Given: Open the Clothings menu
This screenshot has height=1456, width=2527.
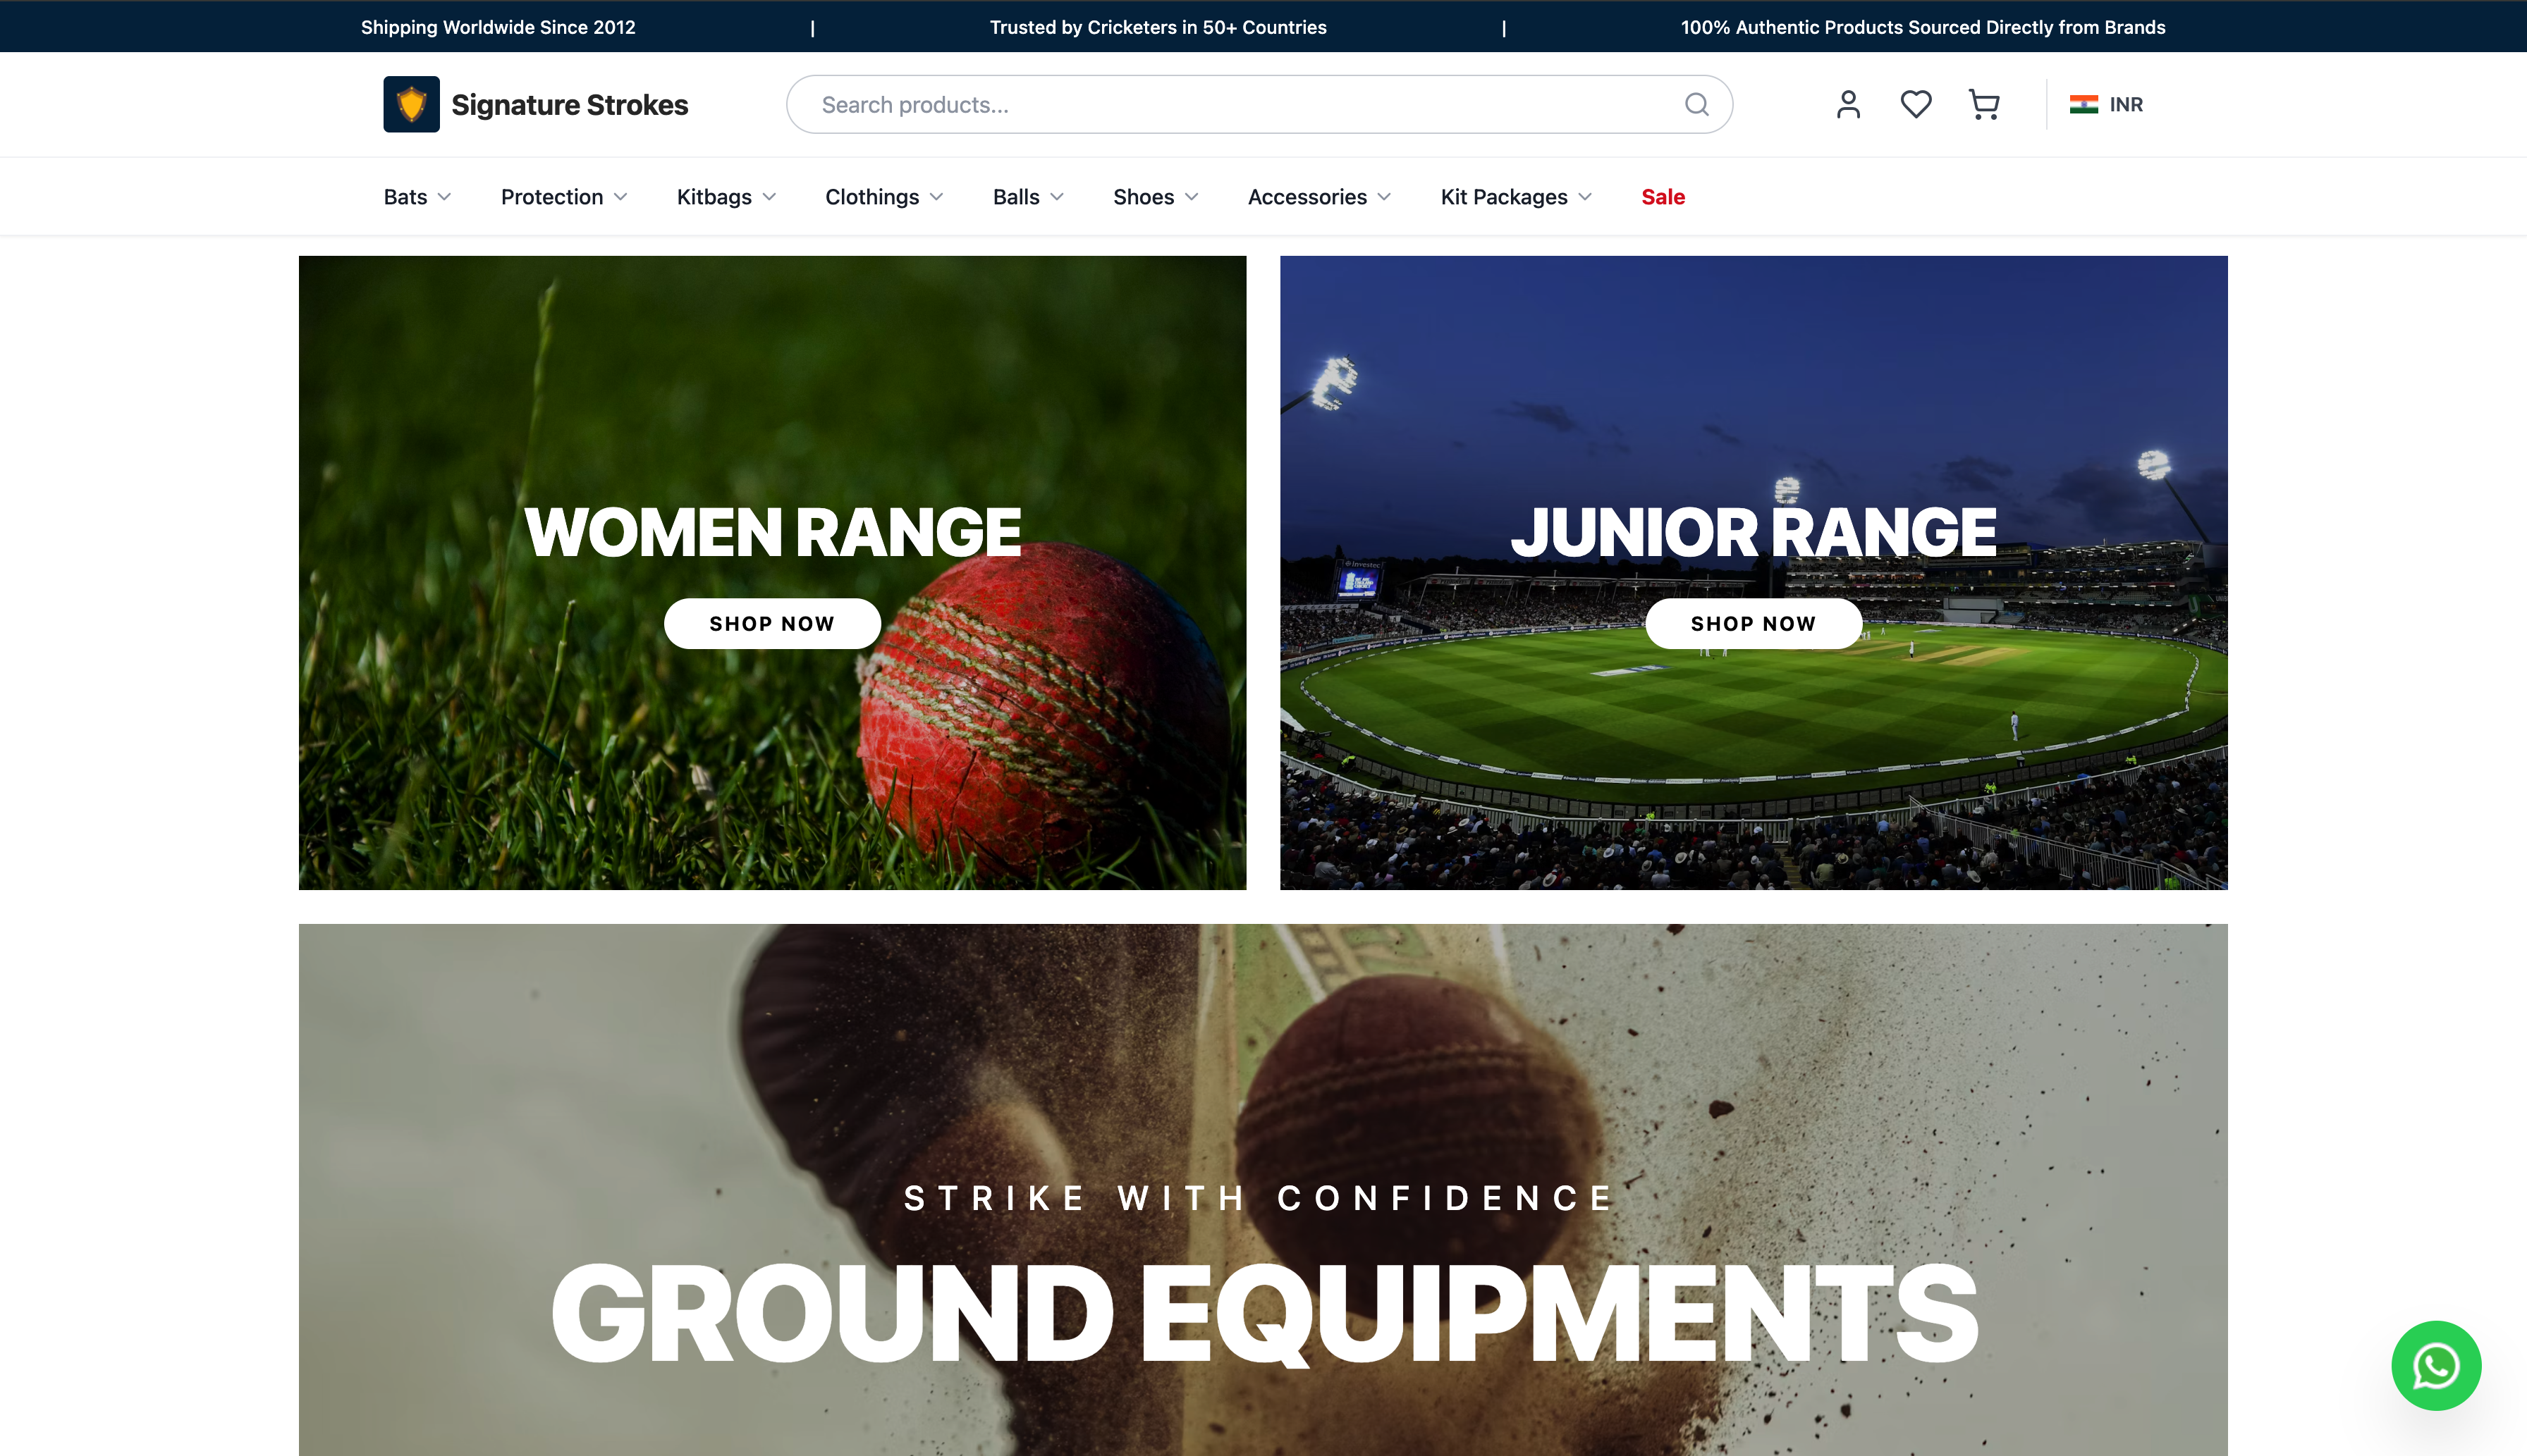Looking at the screenshot, I should pos(884,197).
